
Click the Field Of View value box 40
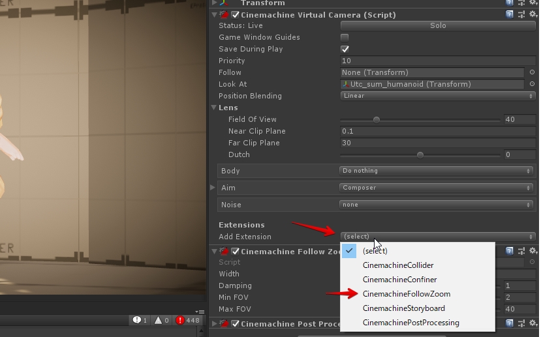click(519, 119)
